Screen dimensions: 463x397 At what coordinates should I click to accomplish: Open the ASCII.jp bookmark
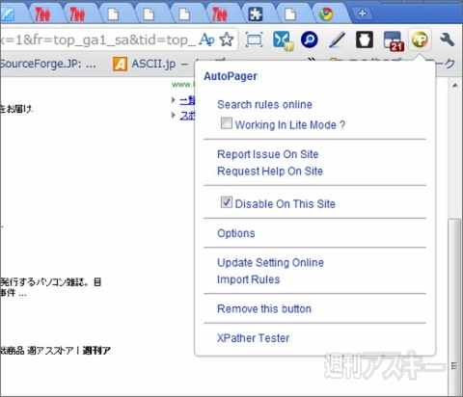pos(150,64)
